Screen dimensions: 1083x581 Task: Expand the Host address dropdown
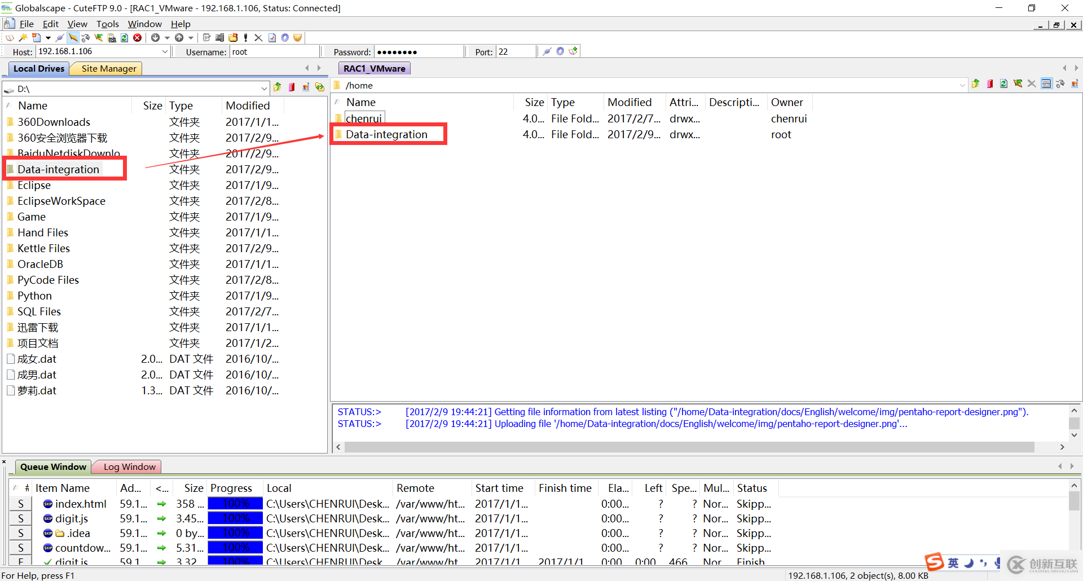click(165, 52)
